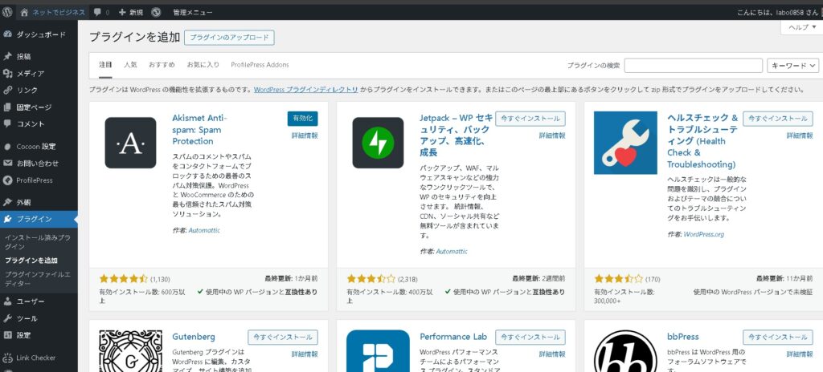The height and width of the screenshot is (372, 823).
Task: Click the プラグイン plug icon in the sidebar
Action: [x=7, y=219]
